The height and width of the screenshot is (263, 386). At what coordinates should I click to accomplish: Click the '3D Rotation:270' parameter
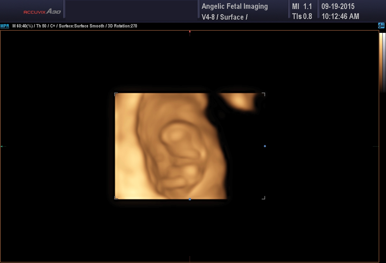coord(122,26)
